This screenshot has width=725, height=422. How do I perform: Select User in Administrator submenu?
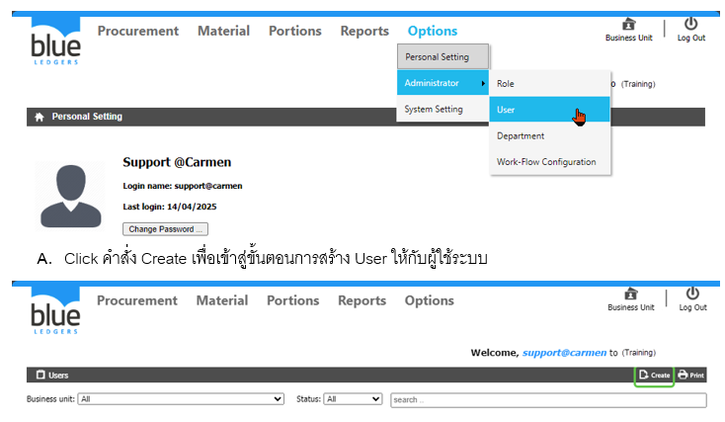point(550,110)
